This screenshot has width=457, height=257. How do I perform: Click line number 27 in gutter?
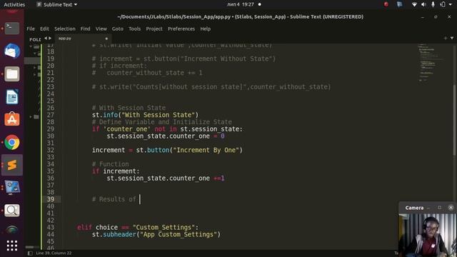coord(51,115)
